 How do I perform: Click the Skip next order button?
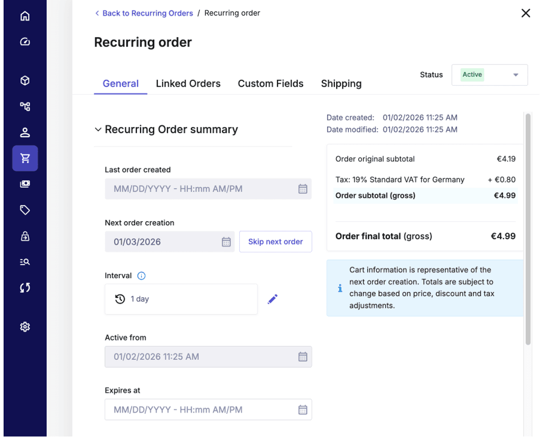275,242
